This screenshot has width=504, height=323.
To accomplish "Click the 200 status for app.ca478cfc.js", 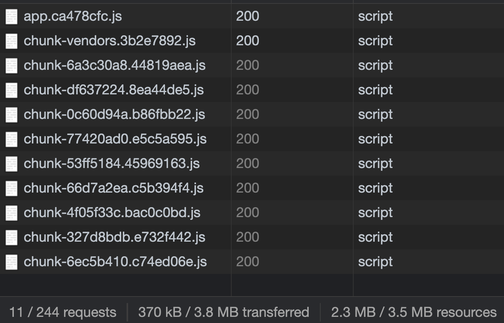I will pos(248,16).
